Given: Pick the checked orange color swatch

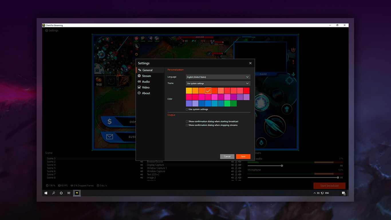Looking at the screenshot, I should [x=208, y=91].
